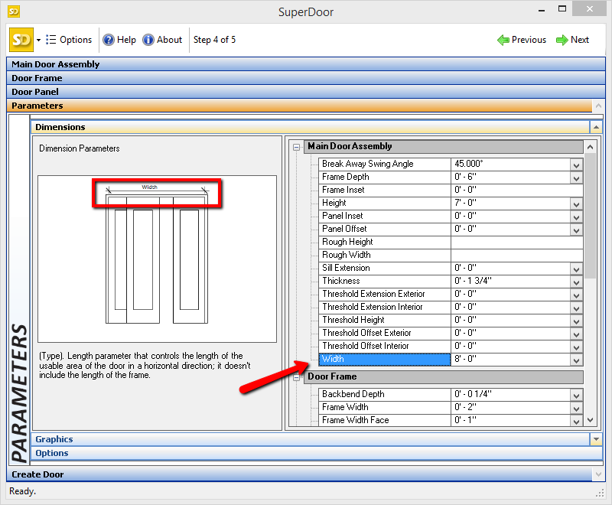Open Break Away Swing Angle dropdown
This screenshot has height=505, width=612.
(577, 165)
